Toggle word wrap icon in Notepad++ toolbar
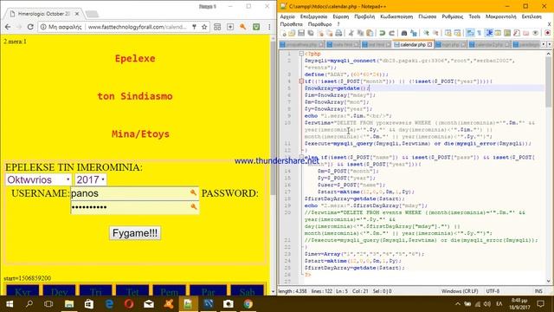 (x=470, y=33)
